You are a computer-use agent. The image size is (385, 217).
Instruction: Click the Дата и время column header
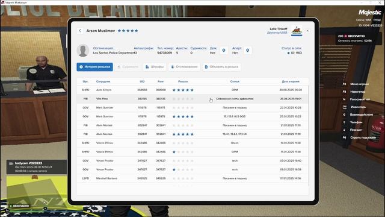[x=291, y=81]
